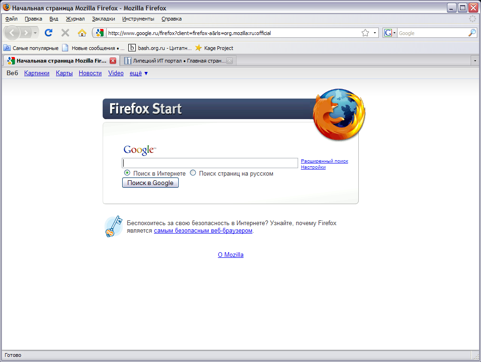Bookmark this page with the star icon
Image resolution: width=481 pixels, height=362 pixels.
click(365, 33)
